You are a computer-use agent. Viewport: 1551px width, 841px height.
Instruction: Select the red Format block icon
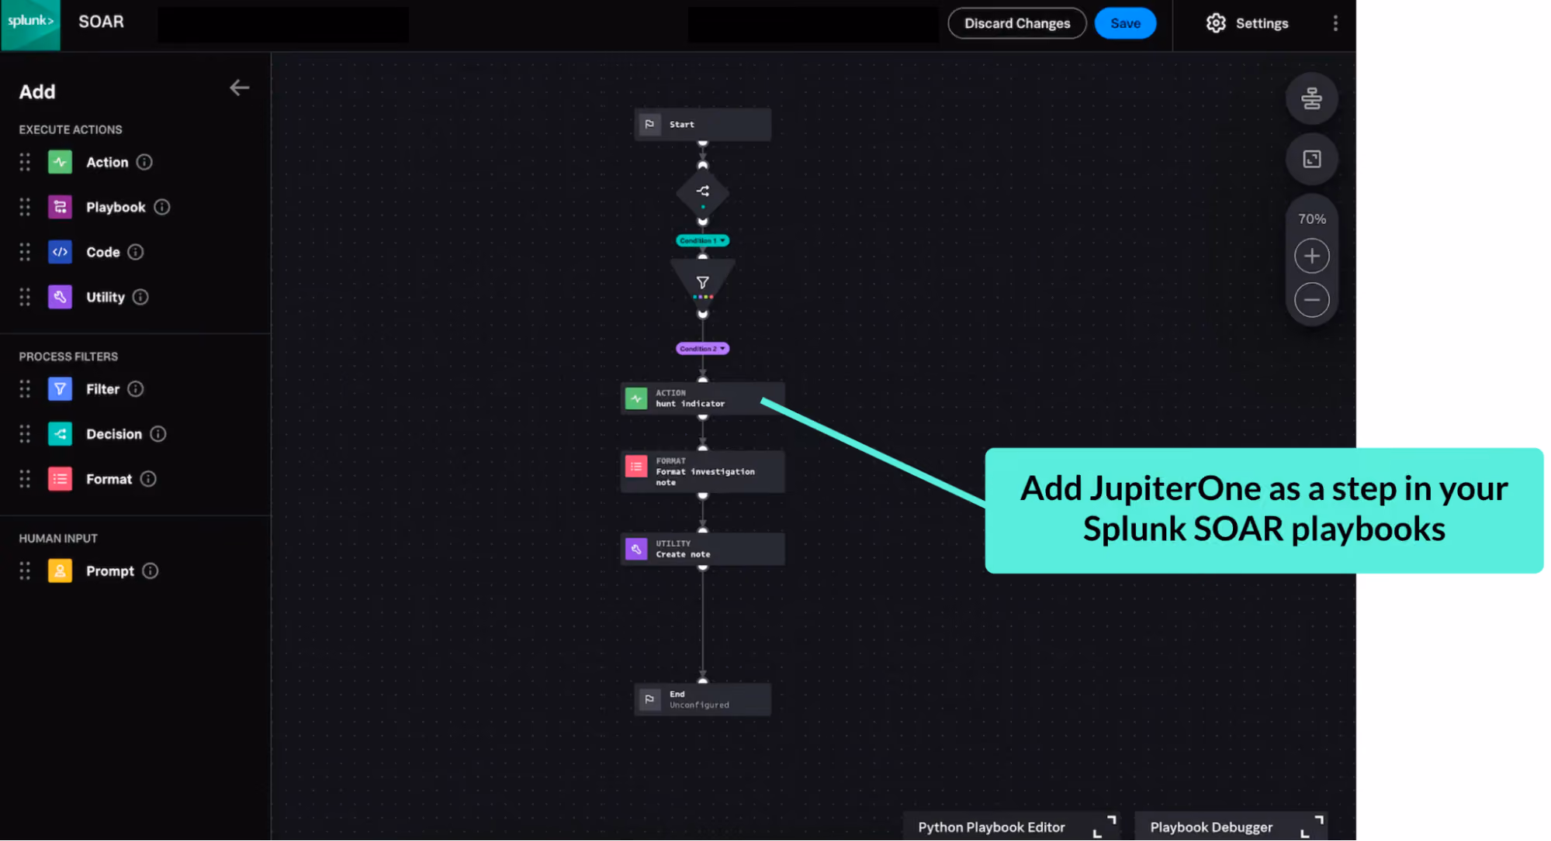(x=60, y=479)
